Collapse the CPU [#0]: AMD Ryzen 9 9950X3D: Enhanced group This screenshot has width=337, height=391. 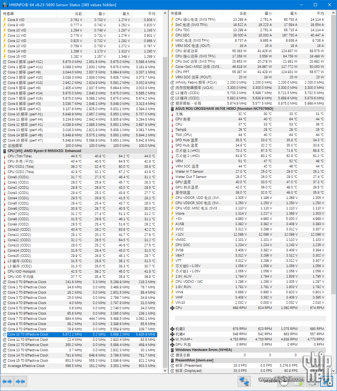pyautogui.click(x=79, y=151)
